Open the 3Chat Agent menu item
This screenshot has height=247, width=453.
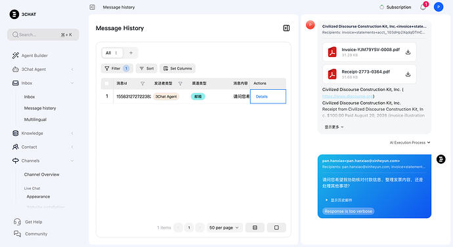click(33, 69)
